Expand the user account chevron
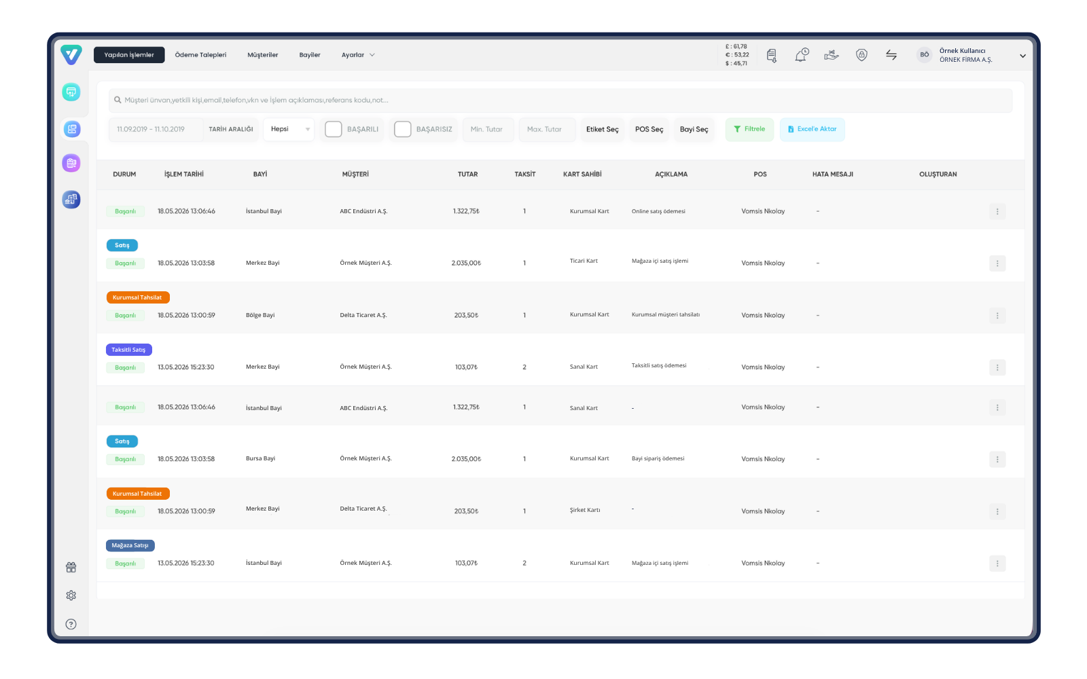The height and width of the screenshot is (679, 1087). click(x=1022, y=56)
